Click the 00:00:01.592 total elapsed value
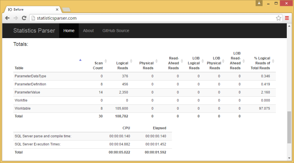The image size is (294, 163). coord(156,152)
